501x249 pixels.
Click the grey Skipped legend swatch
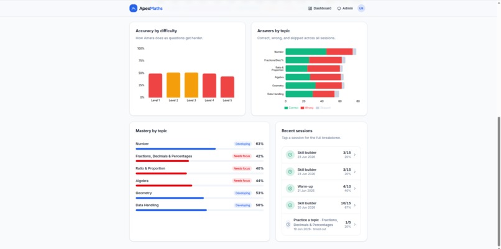318,108
